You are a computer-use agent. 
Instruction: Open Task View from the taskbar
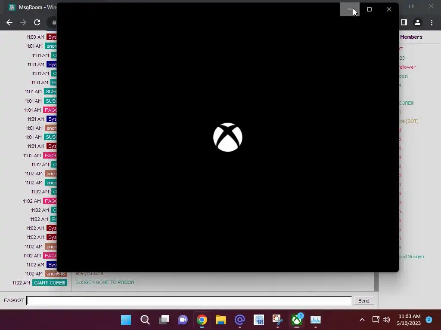pyautogui.click(x=164, y=320)
